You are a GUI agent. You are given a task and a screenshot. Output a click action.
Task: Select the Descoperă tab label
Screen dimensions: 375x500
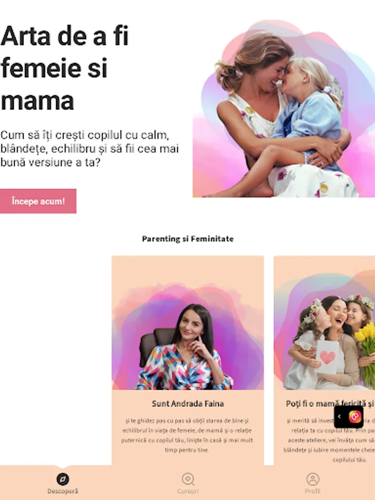pos(63,492)
